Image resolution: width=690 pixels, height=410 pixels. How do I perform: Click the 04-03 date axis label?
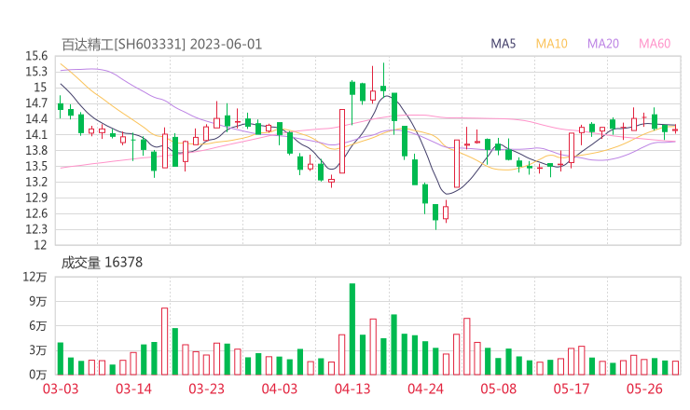pyautogui.click(x=280, y=389)
